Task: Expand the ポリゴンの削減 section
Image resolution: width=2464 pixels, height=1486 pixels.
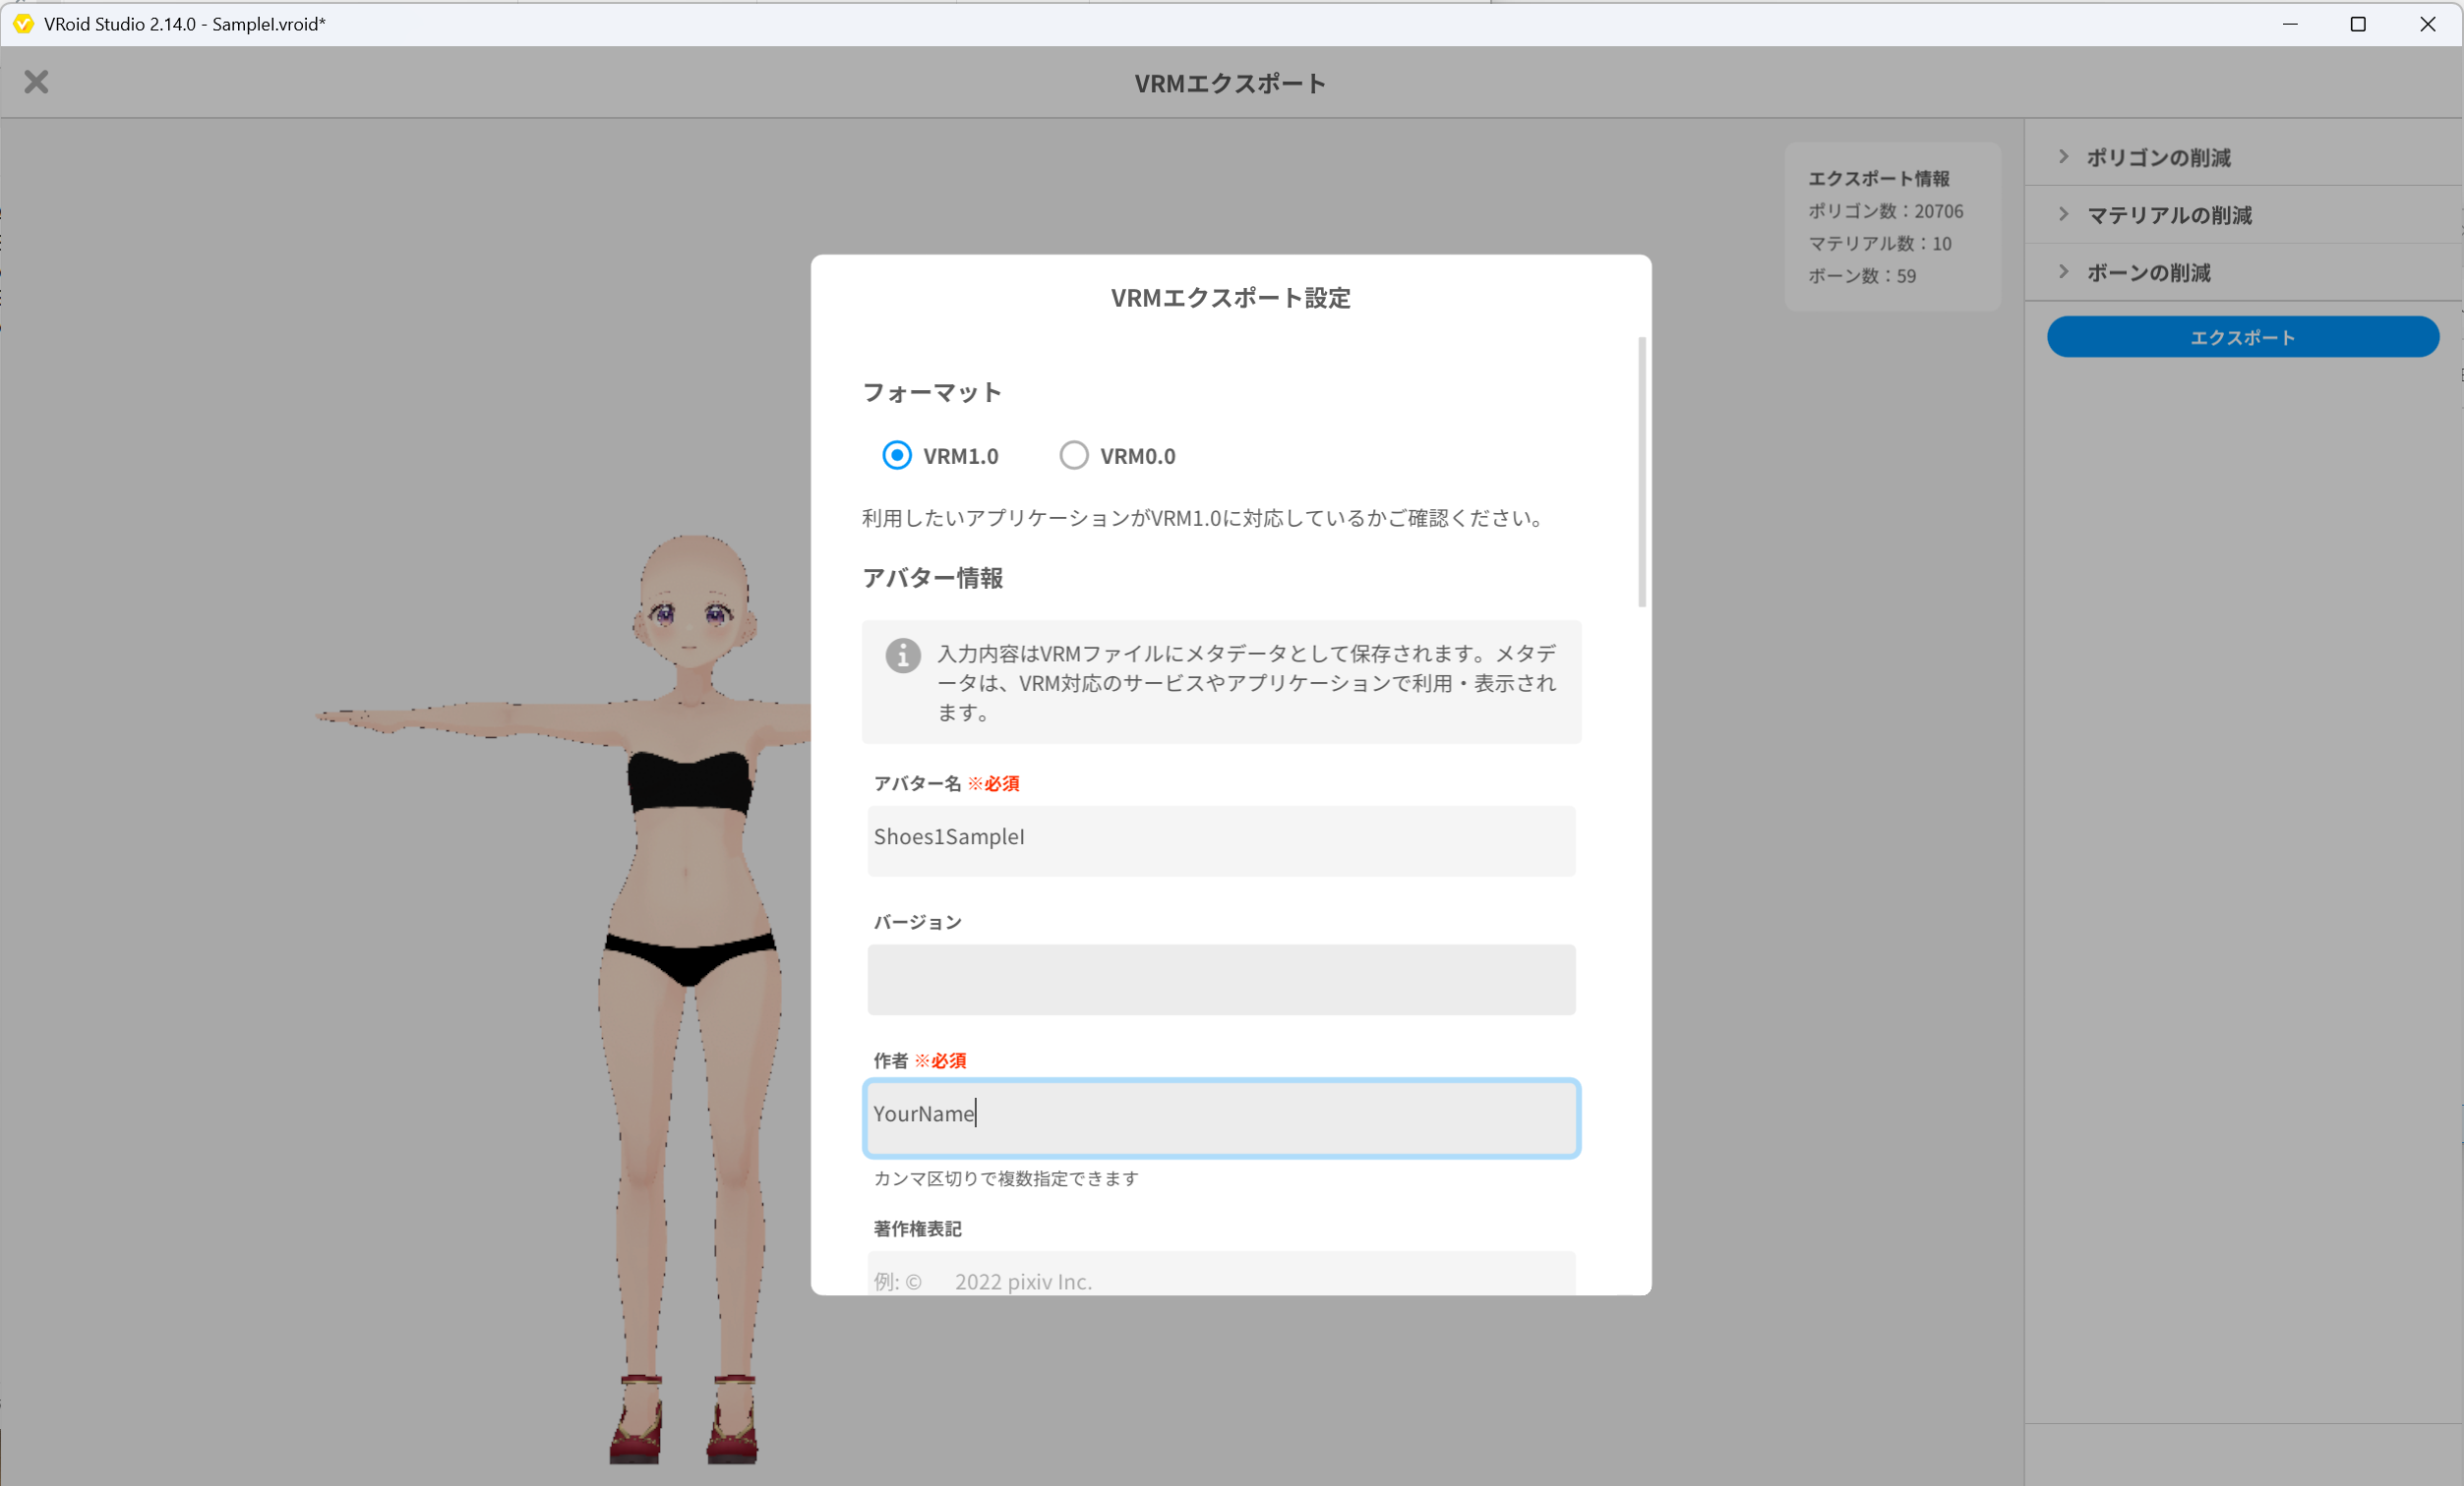Action: (2244, 157)
